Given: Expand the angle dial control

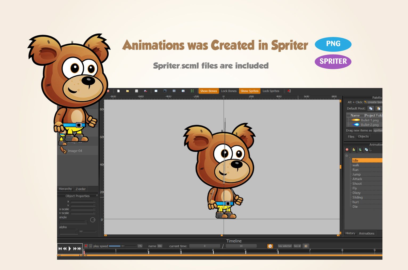Looking at the screenshot, I should 93,220.
